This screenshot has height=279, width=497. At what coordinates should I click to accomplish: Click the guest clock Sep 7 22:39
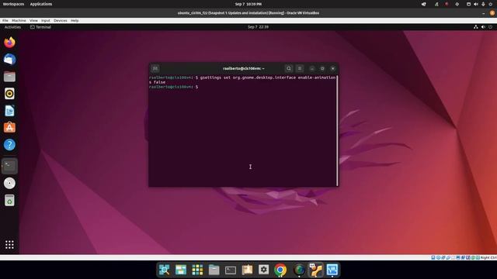(258, 27)
